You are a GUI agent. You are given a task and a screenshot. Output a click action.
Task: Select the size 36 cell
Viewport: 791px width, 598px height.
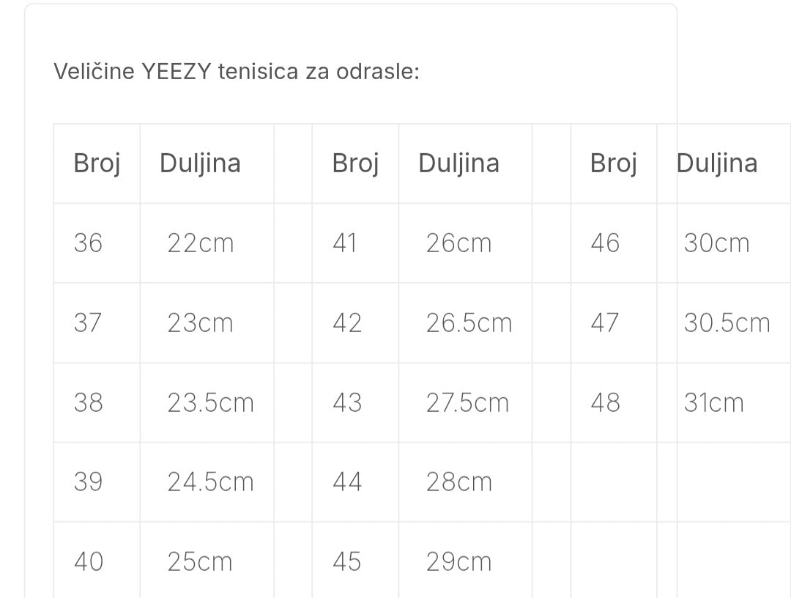(x=88, y=243)
